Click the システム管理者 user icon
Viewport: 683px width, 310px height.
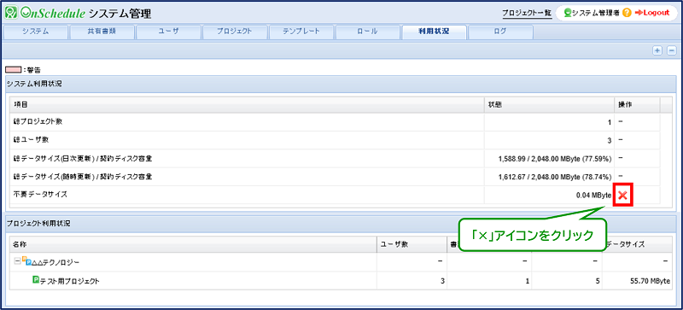click(x=568, y=13)
